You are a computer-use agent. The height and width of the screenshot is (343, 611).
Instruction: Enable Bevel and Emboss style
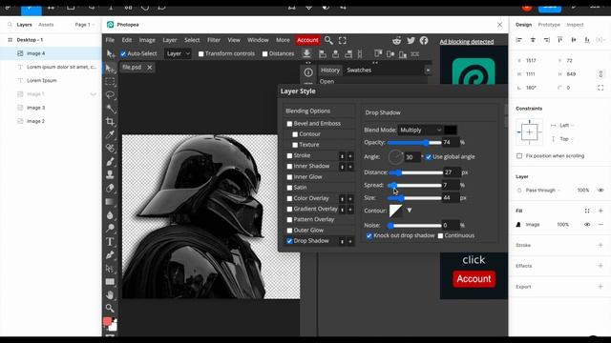point(289,124)
